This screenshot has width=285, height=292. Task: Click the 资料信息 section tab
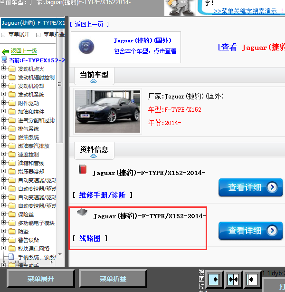(94, 150)
